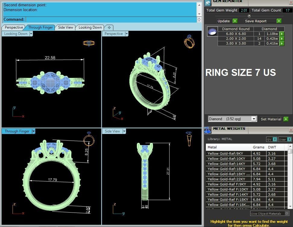Click the Command input field
This screenshot has width=293, height=227.
point(111,19)
